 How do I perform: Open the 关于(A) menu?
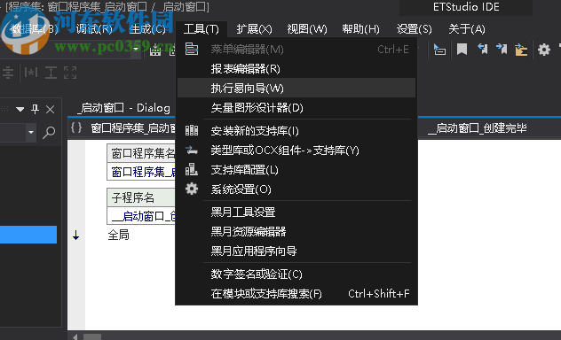click(467, 29)
